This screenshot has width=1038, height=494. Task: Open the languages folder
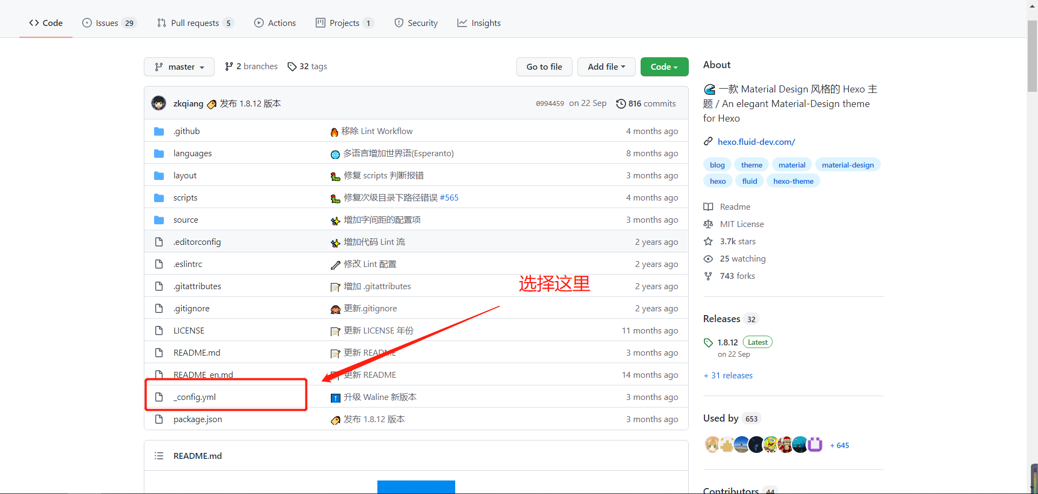(x=192, y=153)
